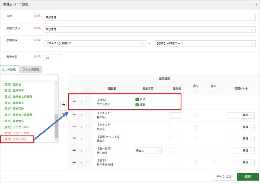Click the sort order number field for 受注予定金額
260x183 pixels.
[x=234, y=163]
